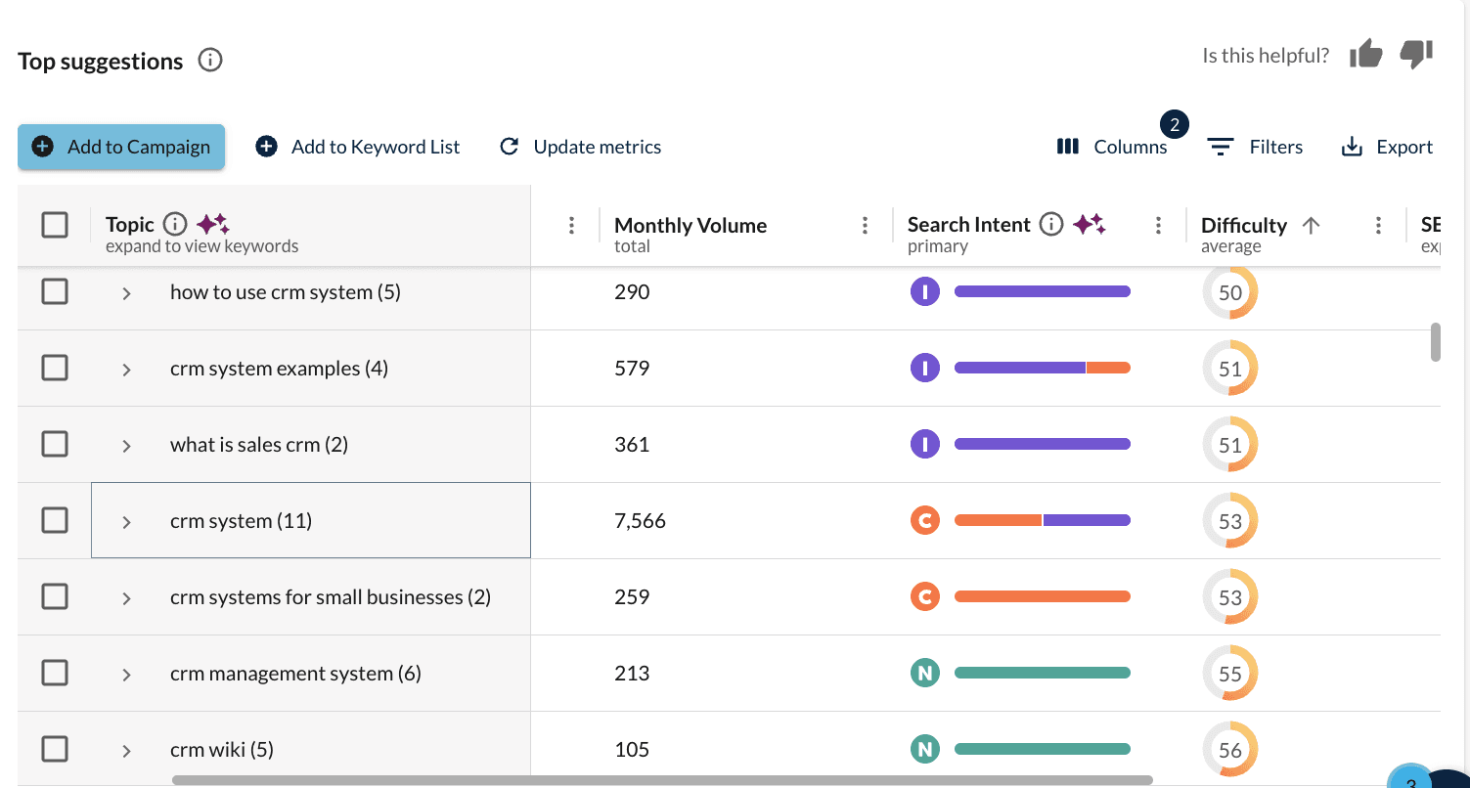Screen dimensions: 1470x788
Task: Click the thumbs up helpful icon
Action: tap(1365, 55)
